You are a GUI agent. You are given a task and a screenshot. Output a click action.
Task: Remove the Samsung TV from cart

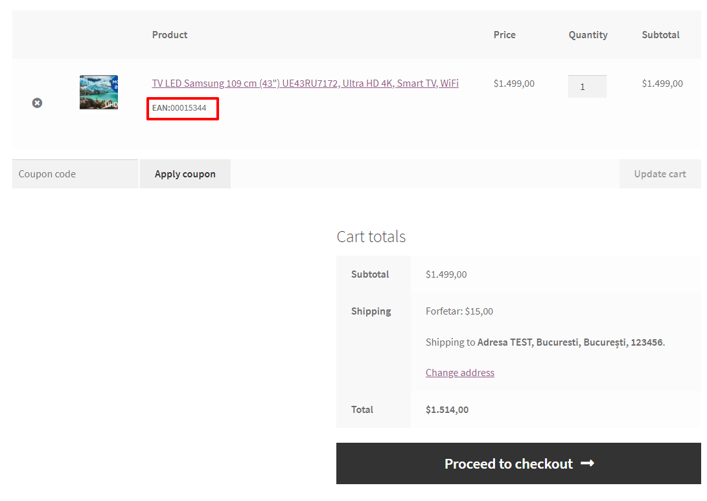(37, 103)
